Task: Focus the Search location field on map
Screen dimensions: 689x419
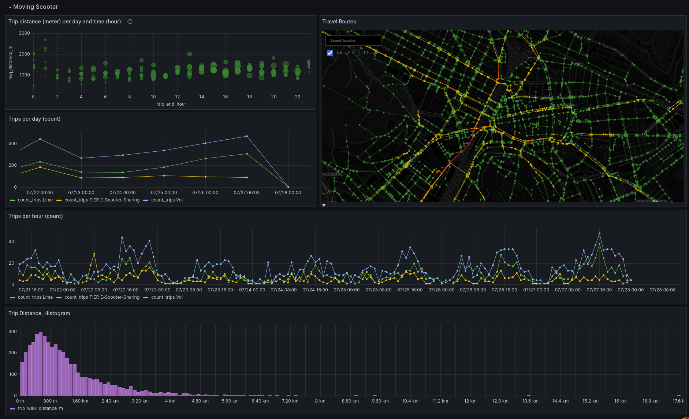Action: (x=353, y=41)
